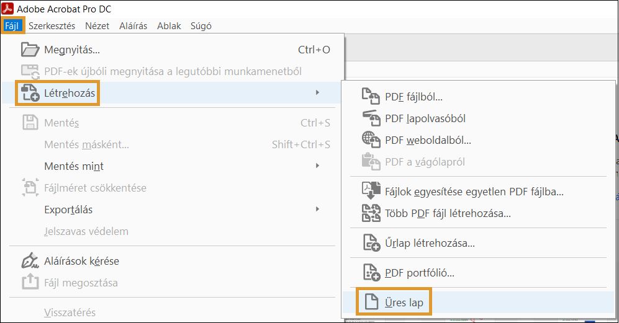Choose Mentés másként... menu entry
The height and width of the screenshot is (323, 619).
(173, 144)
